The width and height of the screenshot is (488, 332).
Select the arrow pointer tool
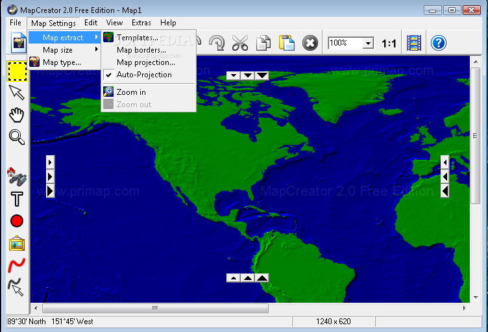pos(16,93)
